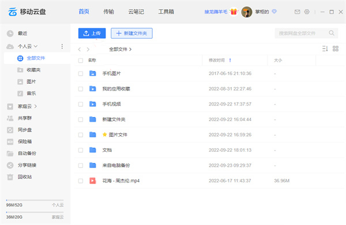Open 分享链接 in sidebar

click(x=27, y=165)
